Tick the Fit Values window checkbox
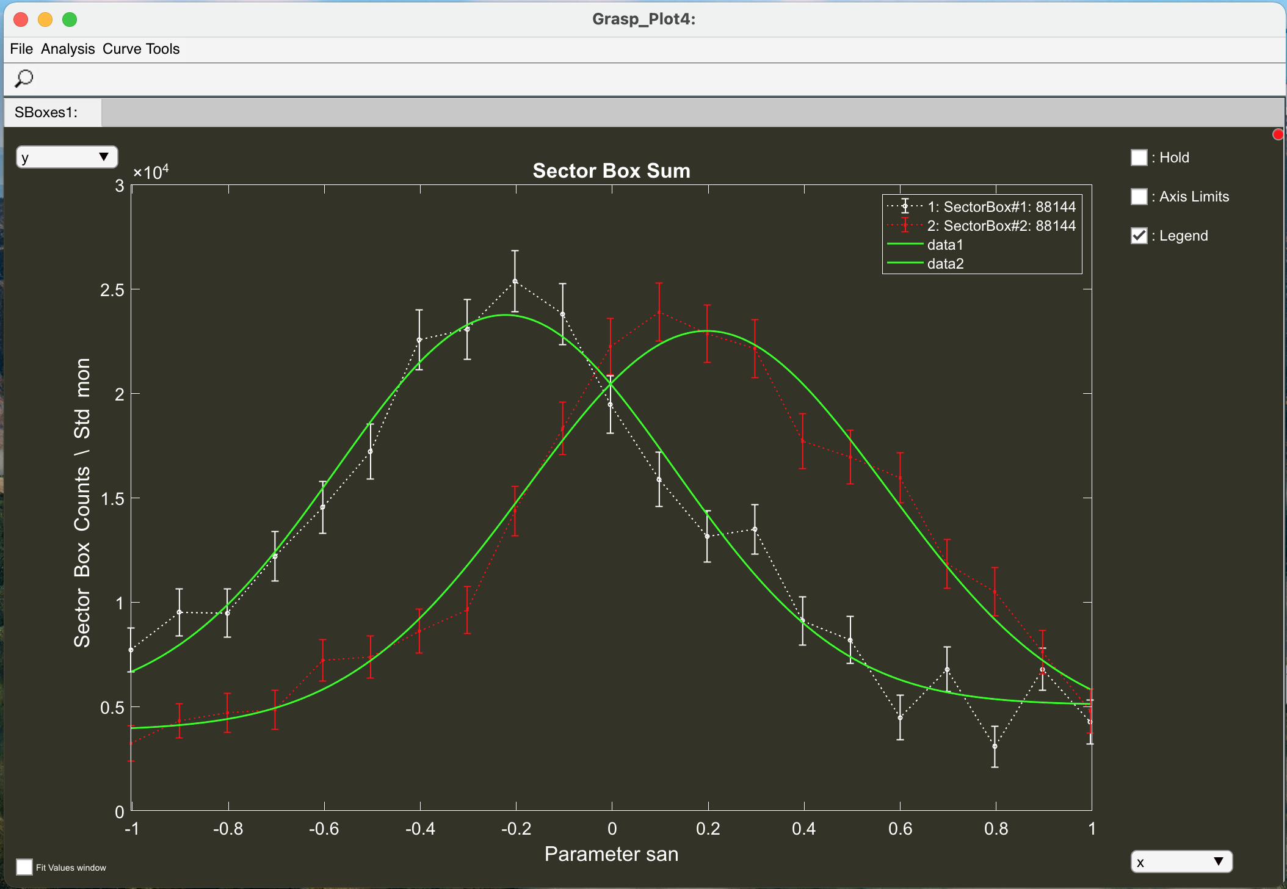The width and height of the screenshot is (1287, 889). coord(24,867)
